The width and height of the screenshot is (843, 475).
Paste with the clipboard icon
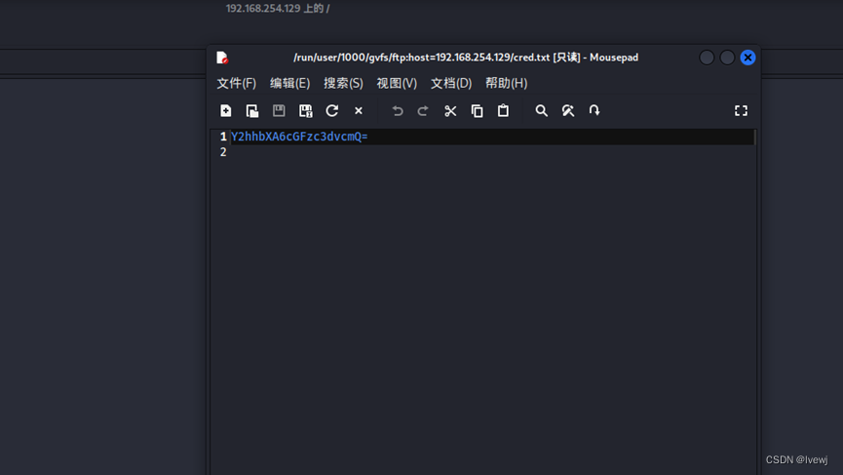pos(503,111)
